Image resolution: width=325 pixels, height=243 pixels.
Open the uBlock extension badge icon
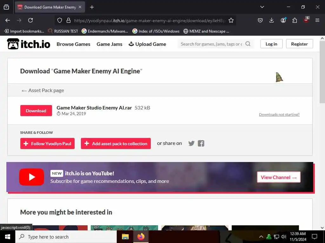(x=306, y=20)
